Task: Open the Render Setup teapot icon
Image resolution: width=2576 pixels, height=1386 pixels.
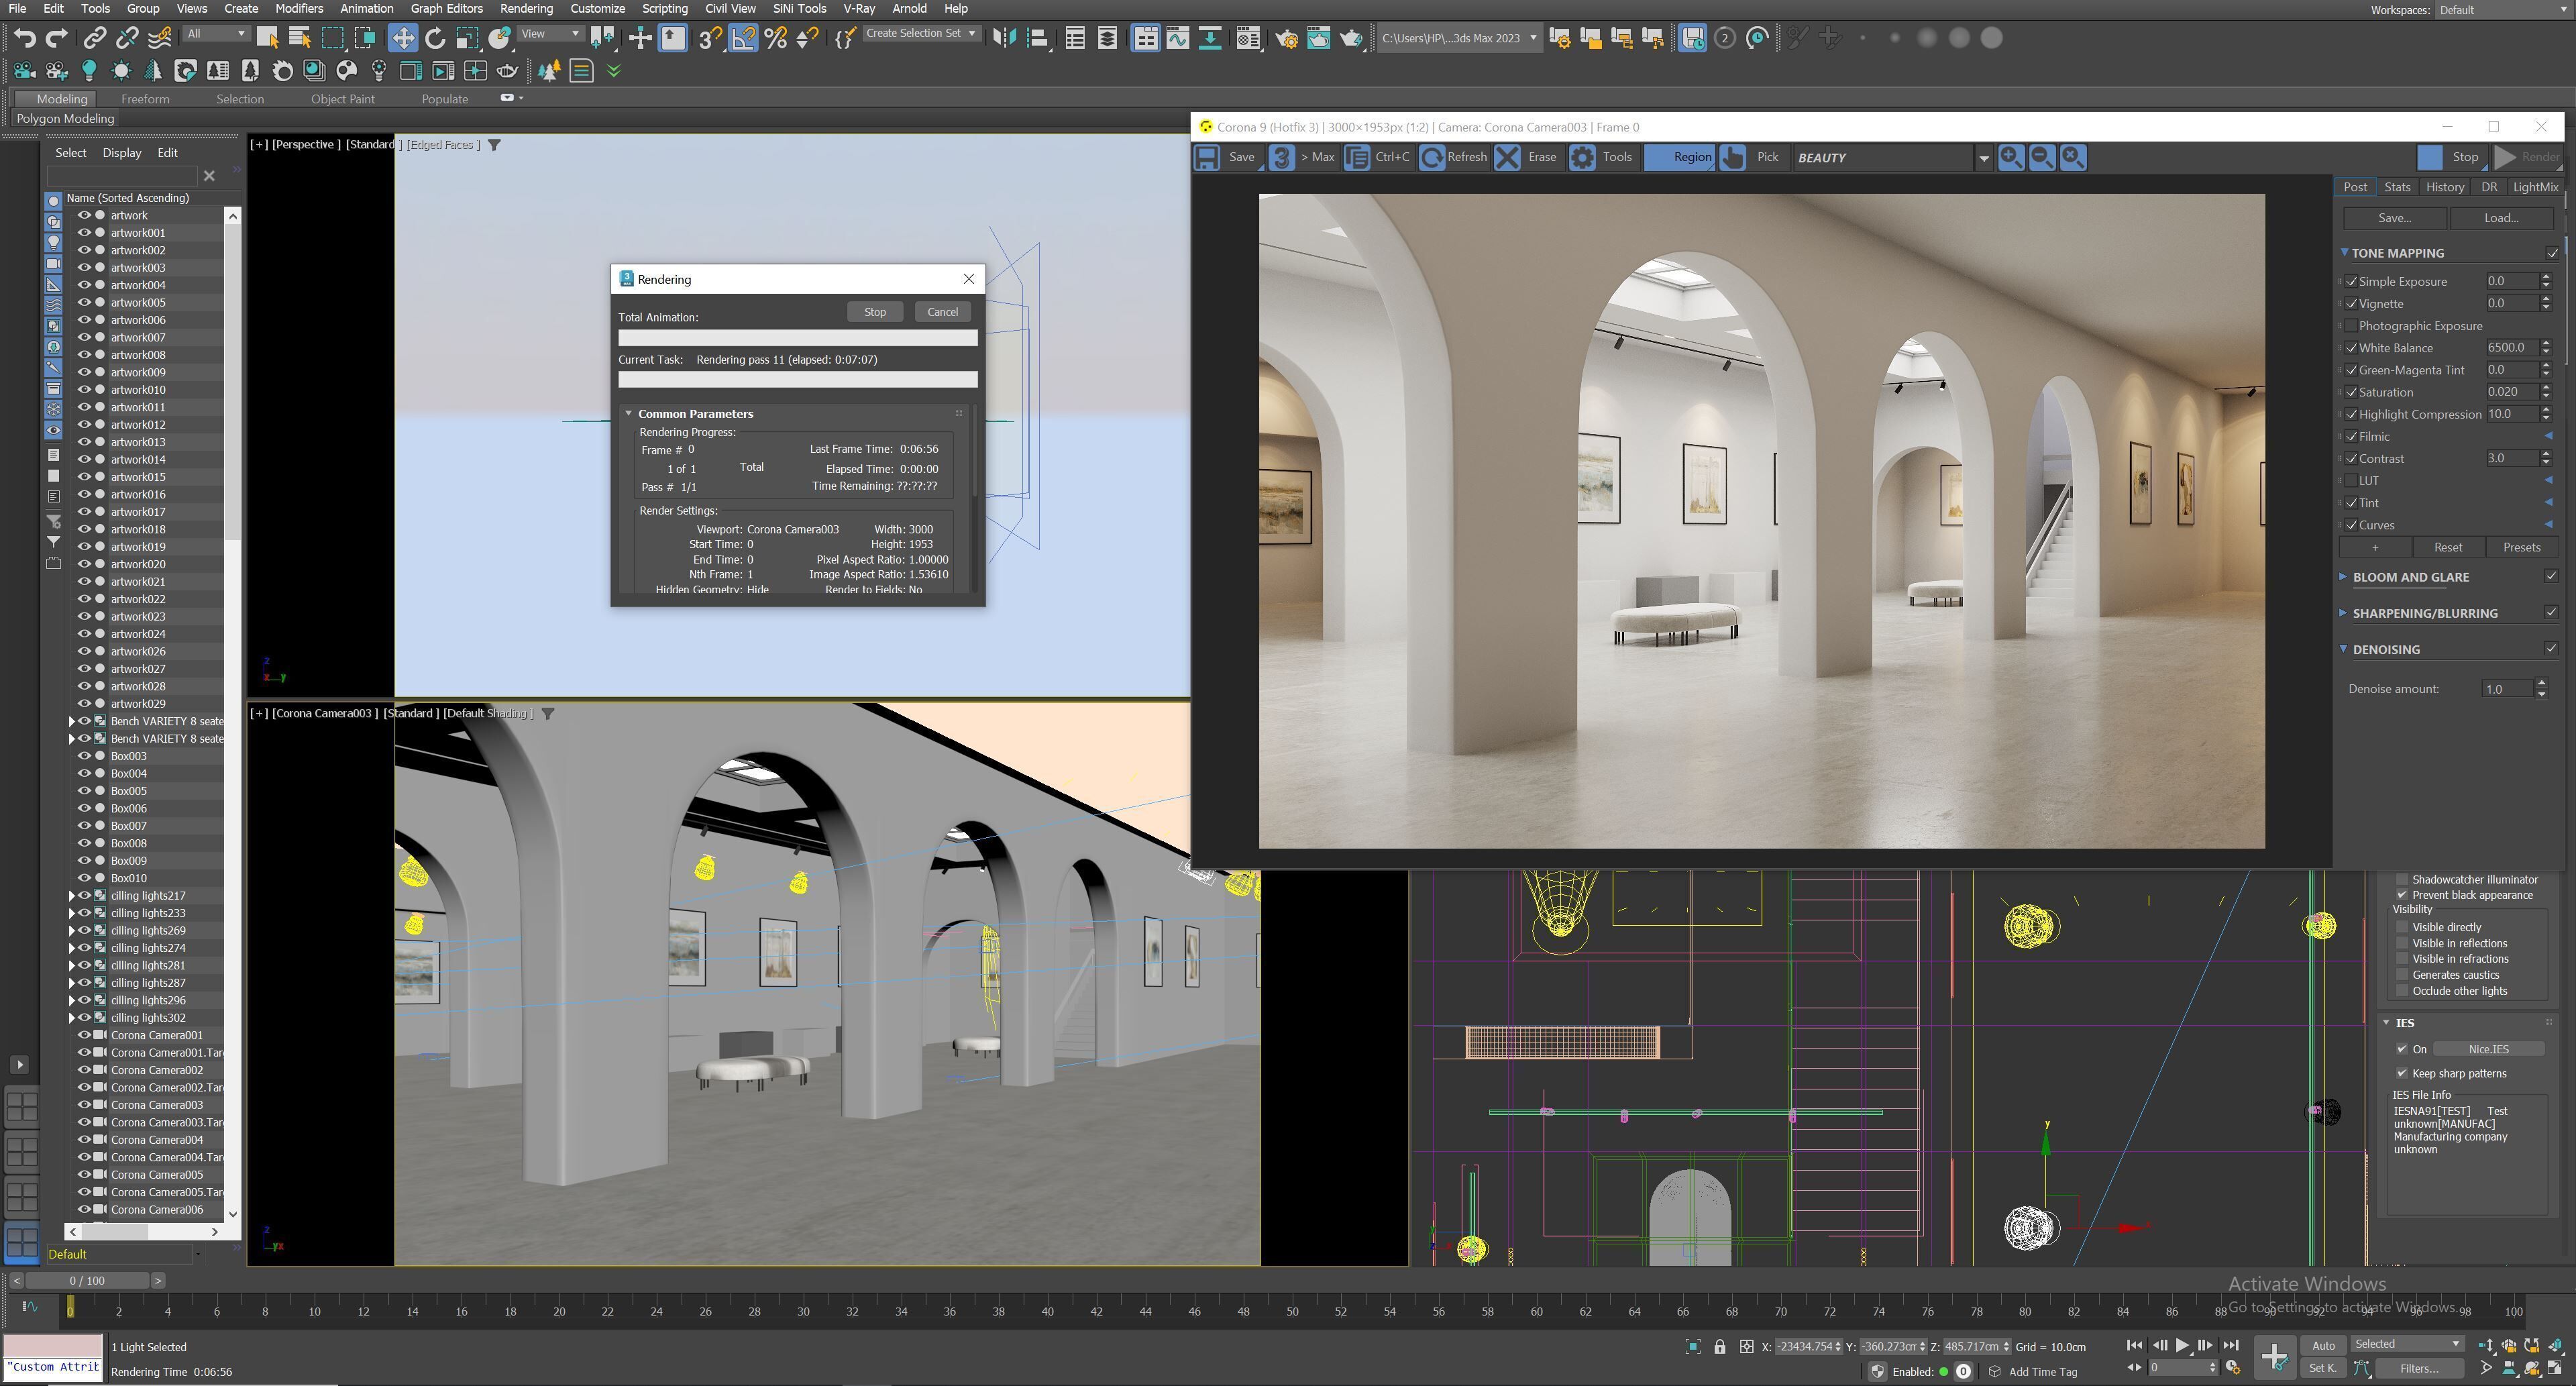Action: coord(1287,38)
